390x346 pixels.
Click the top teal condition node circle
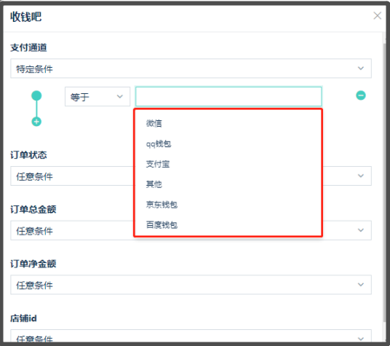36,95
